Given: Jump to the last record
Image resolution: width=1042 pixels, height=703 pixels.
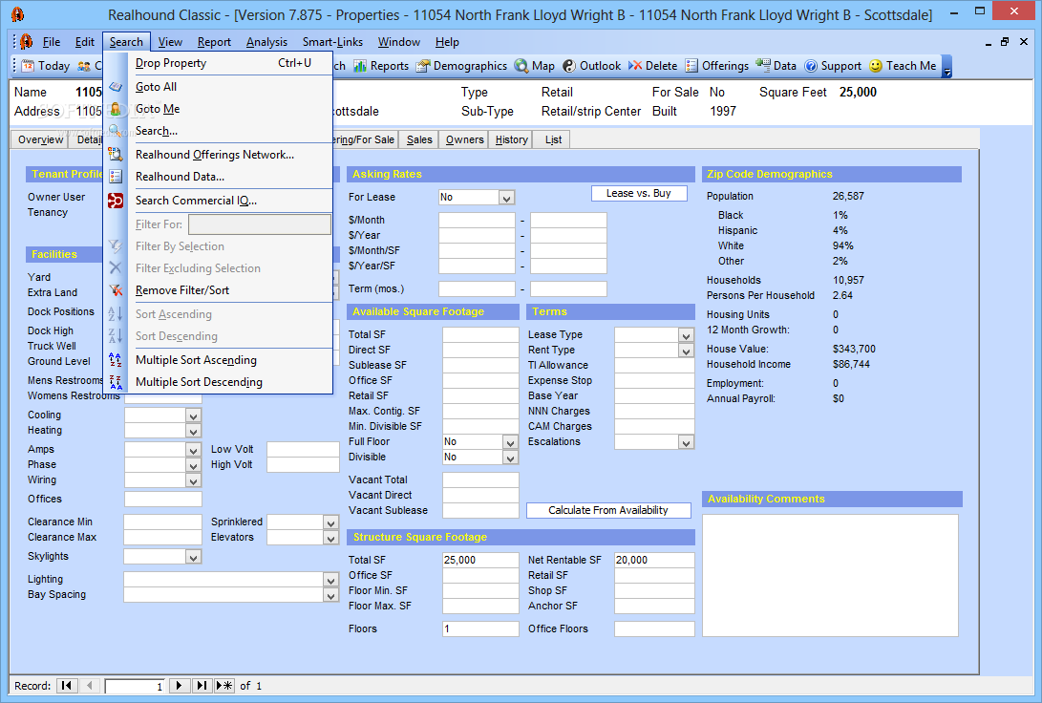Looking at the screenshot, I should [202, 686].
